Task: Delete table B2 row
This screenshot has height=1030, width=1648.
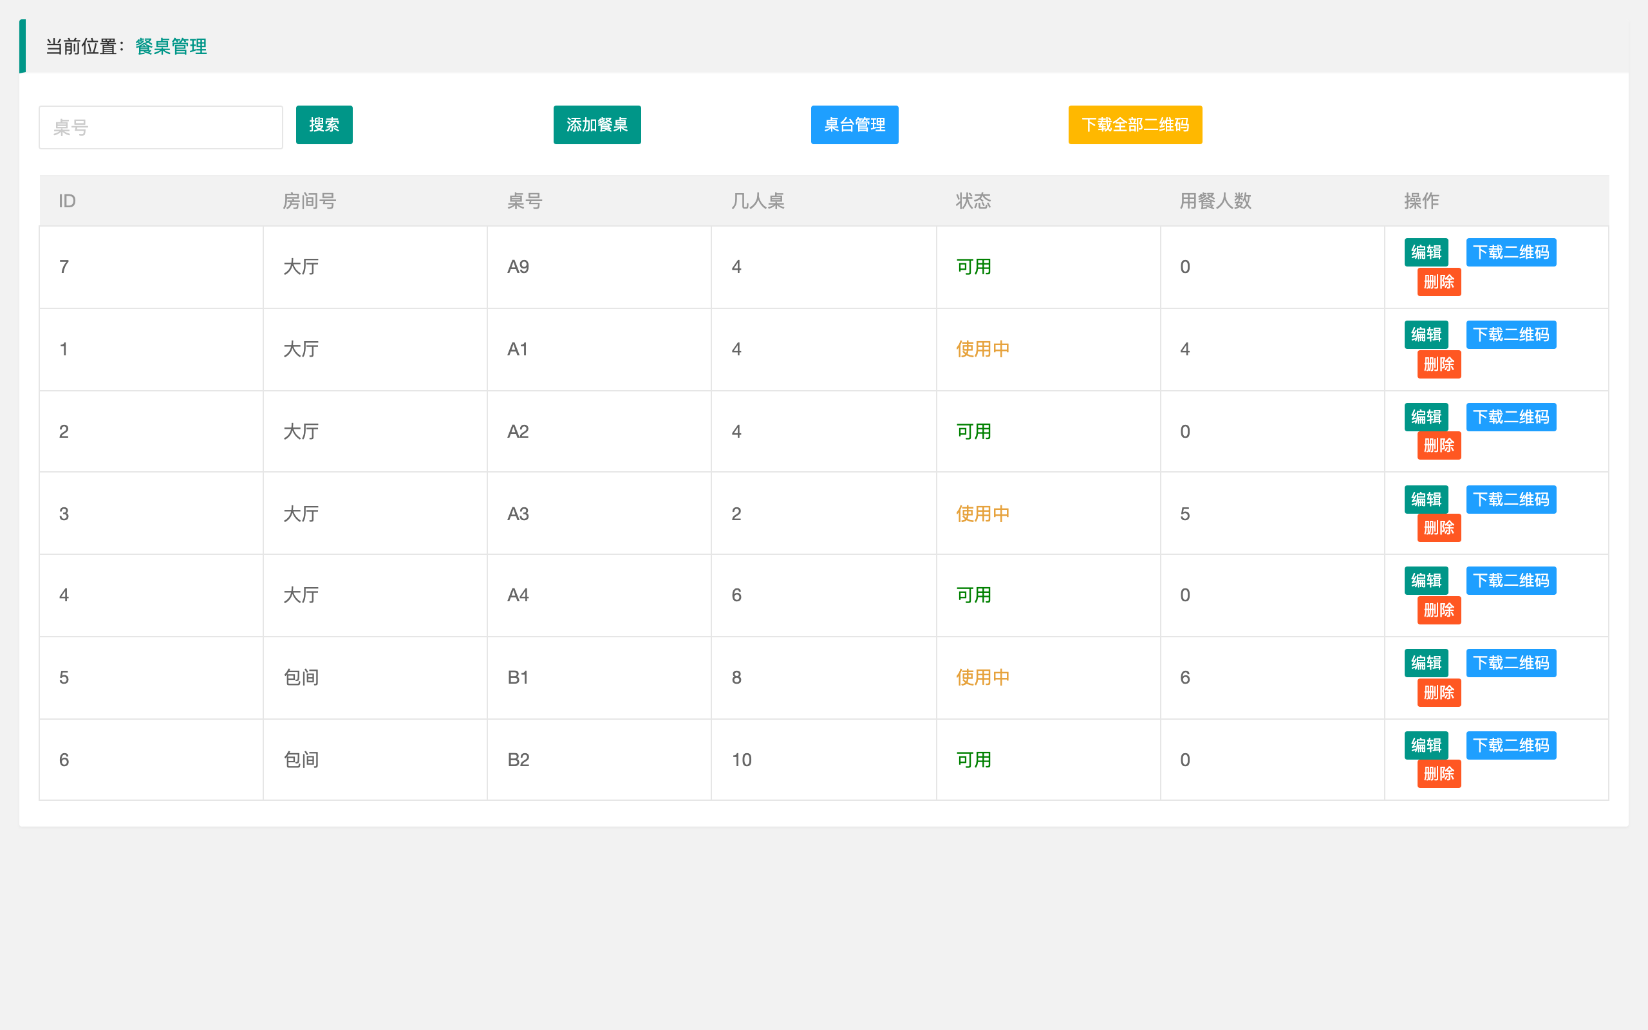Action: tap(1439, 774)
